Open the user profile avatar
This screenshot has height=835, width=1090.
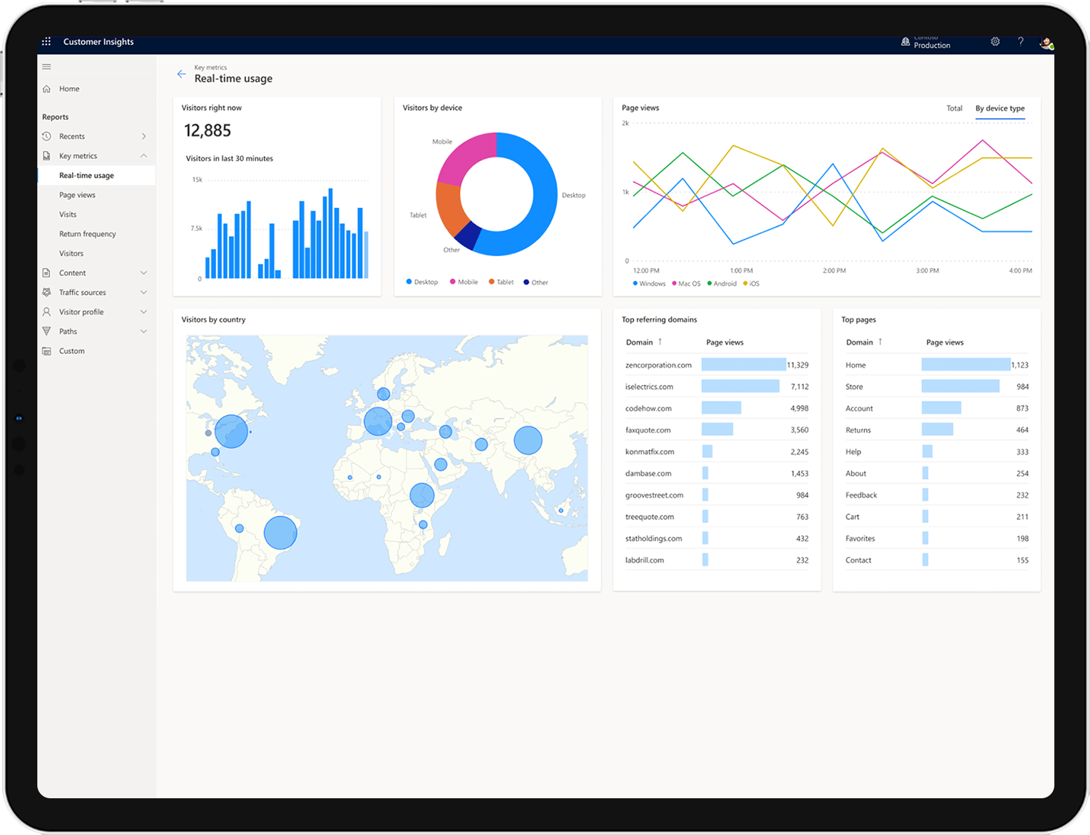tap(1046, 42)
